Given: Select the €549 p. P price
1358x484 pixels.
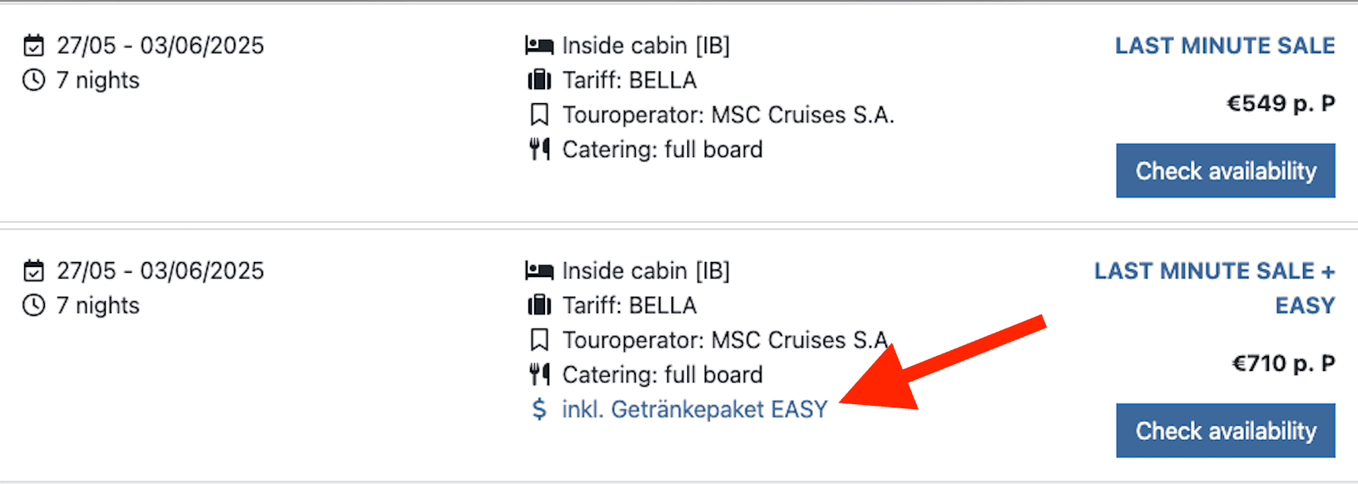Looking at the screenshot, I should click(x=1281, y=104).
